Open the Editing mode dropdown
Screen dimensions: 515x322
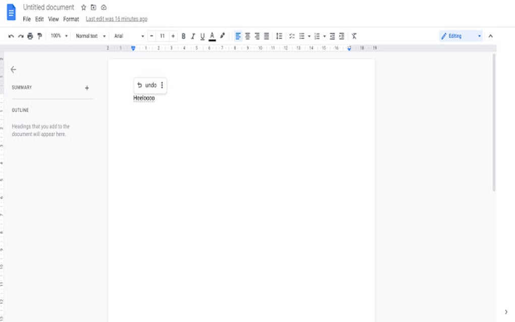pyautogui.click(x=459, y=35)
